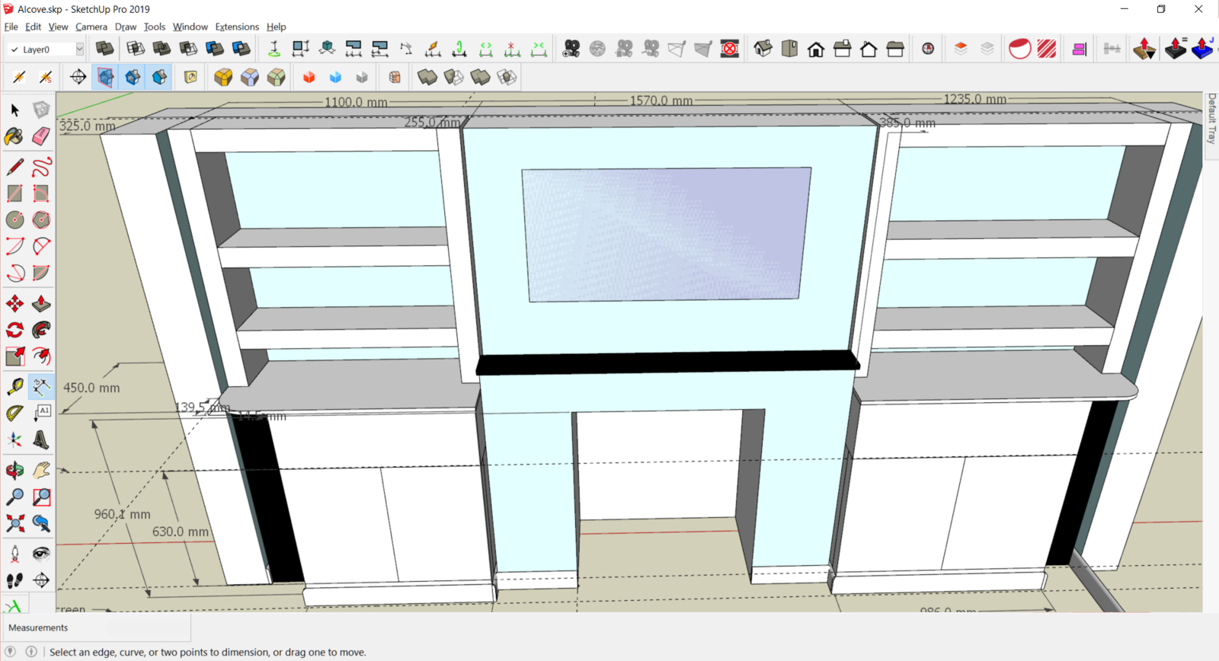Click the blue cube toolbar icon
1219x661 pixels.
point(336,77)
